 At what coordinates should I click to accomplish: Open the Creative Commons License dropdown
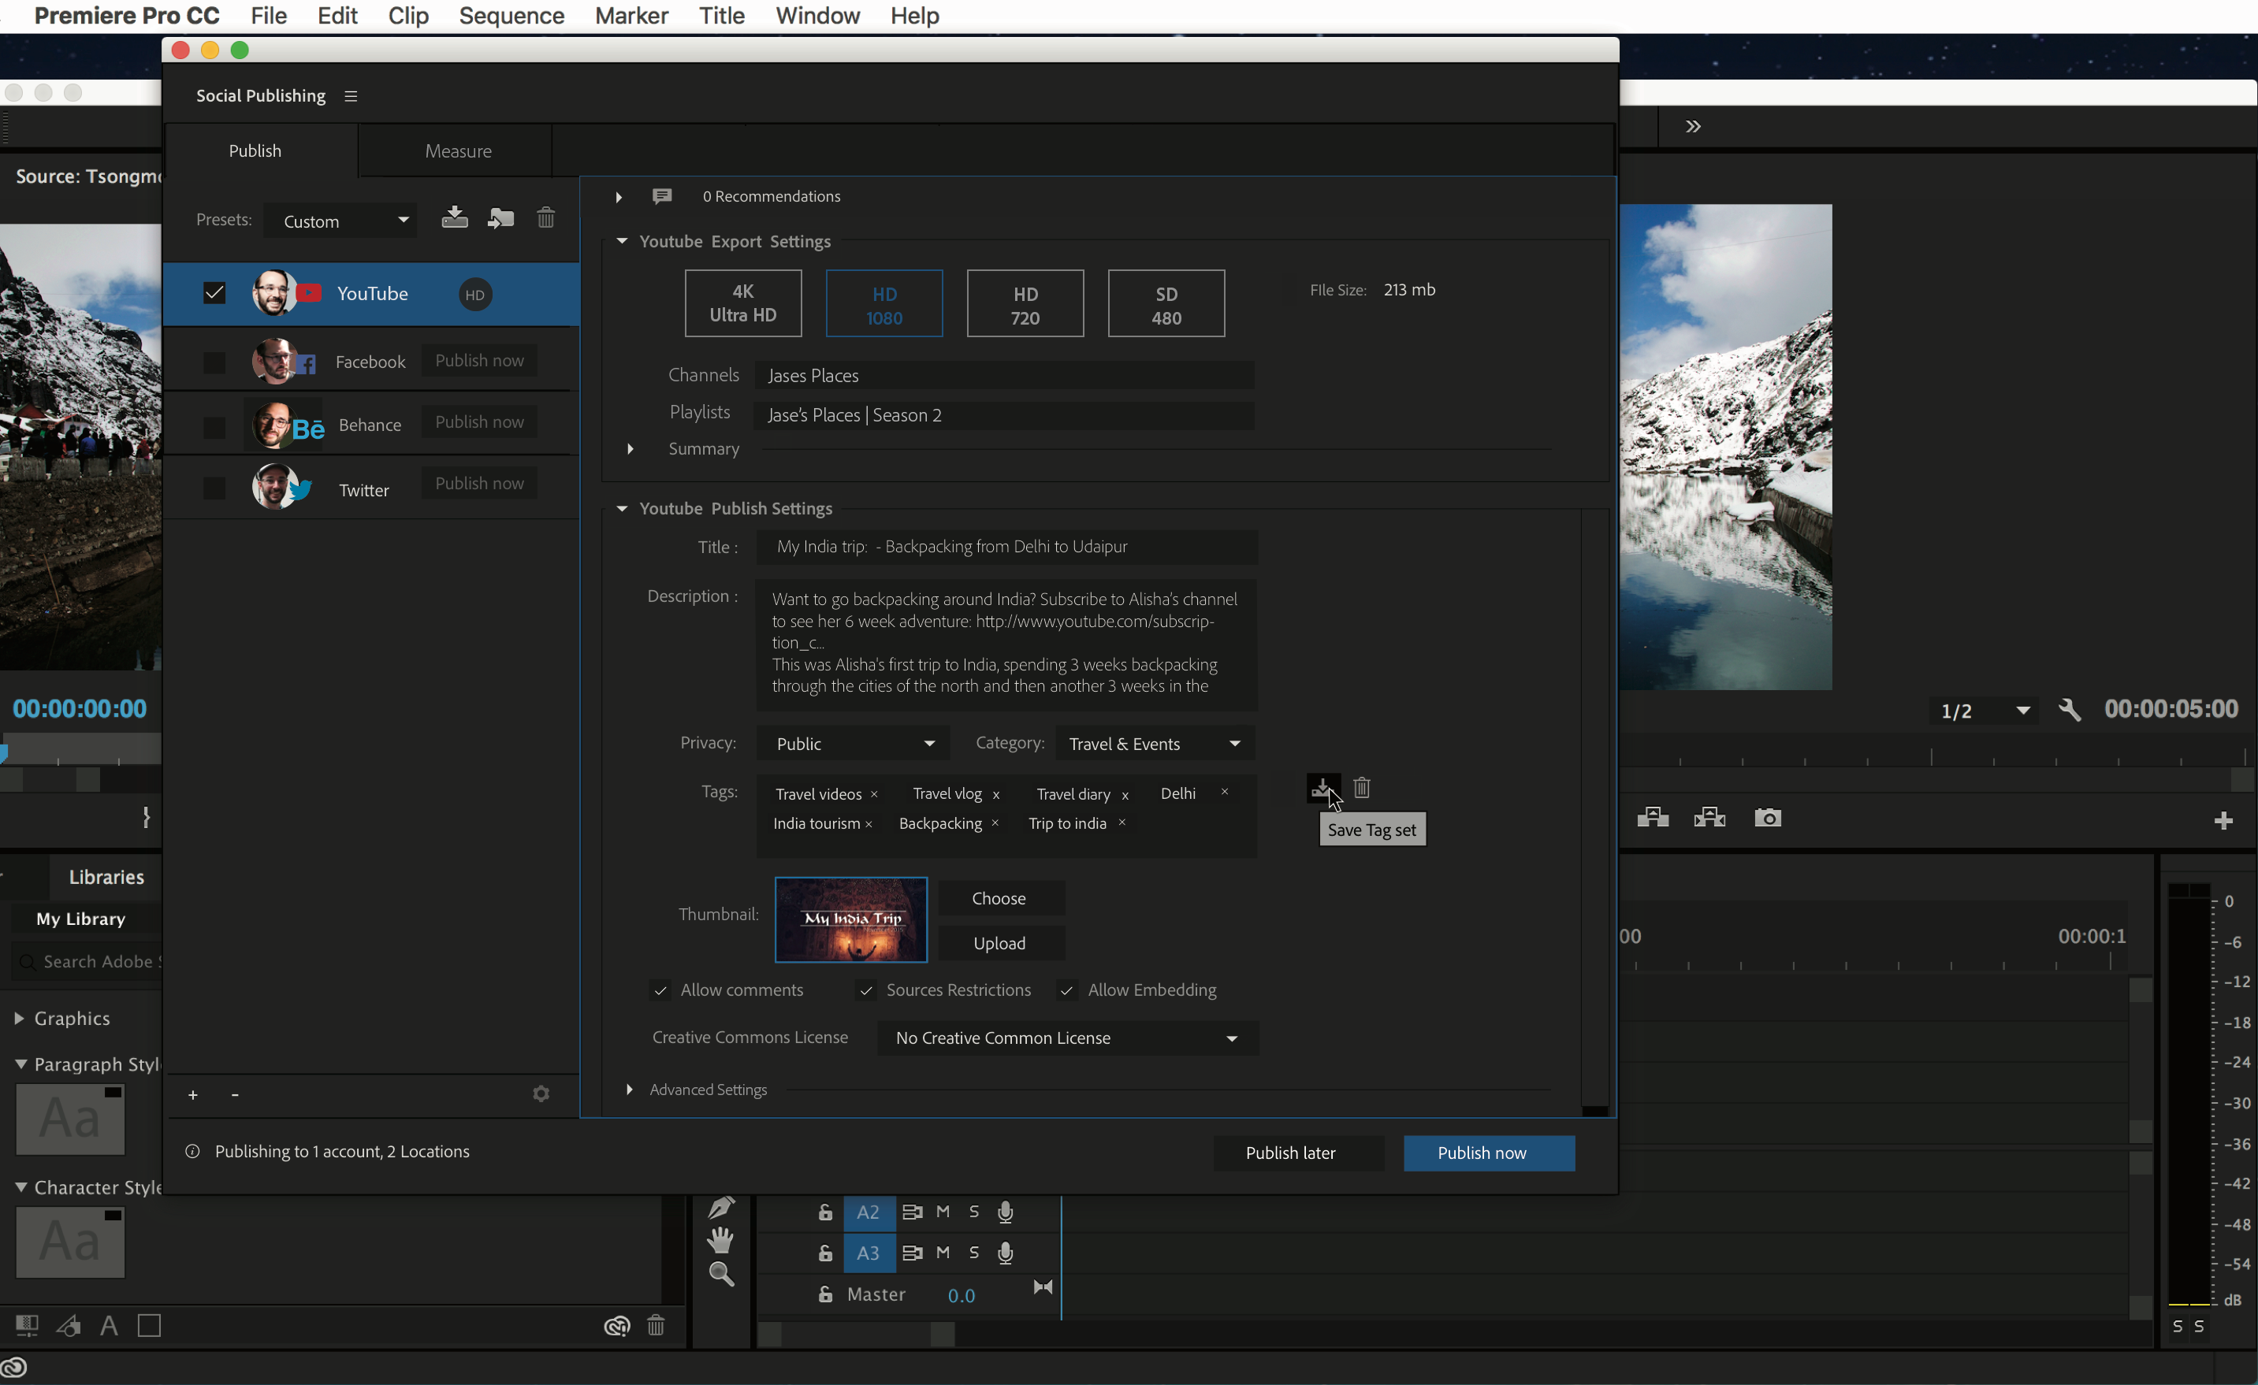(1068, 1038)
